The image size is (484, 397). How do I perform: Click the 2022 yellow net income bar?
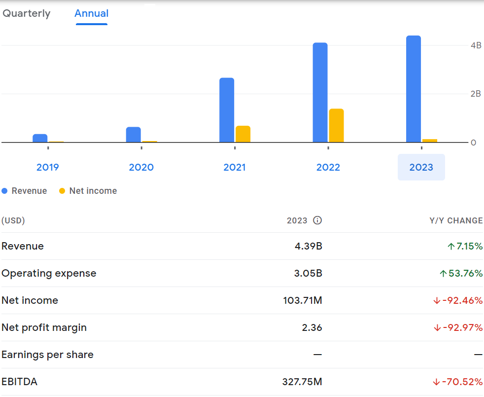(x=336, y=126)
